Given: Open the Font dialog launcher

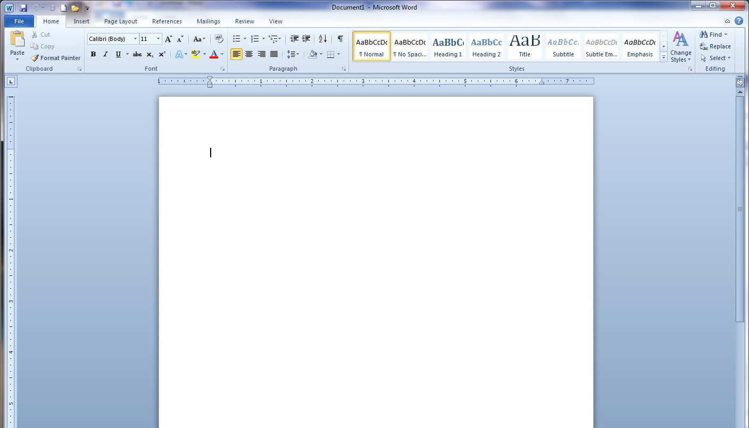Looking at the screenshot, I should tap(223, 69).
